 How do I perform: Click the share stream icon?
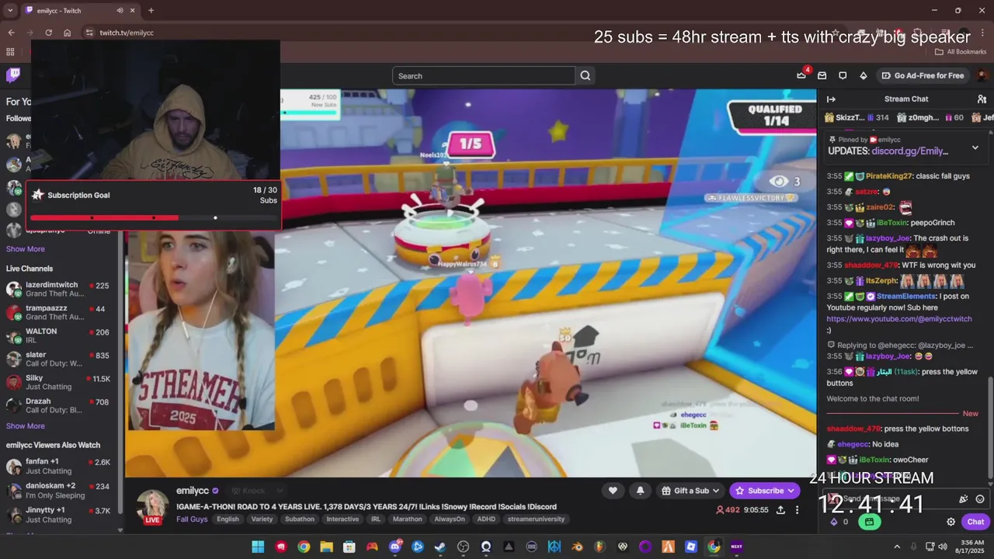[780, 510]
